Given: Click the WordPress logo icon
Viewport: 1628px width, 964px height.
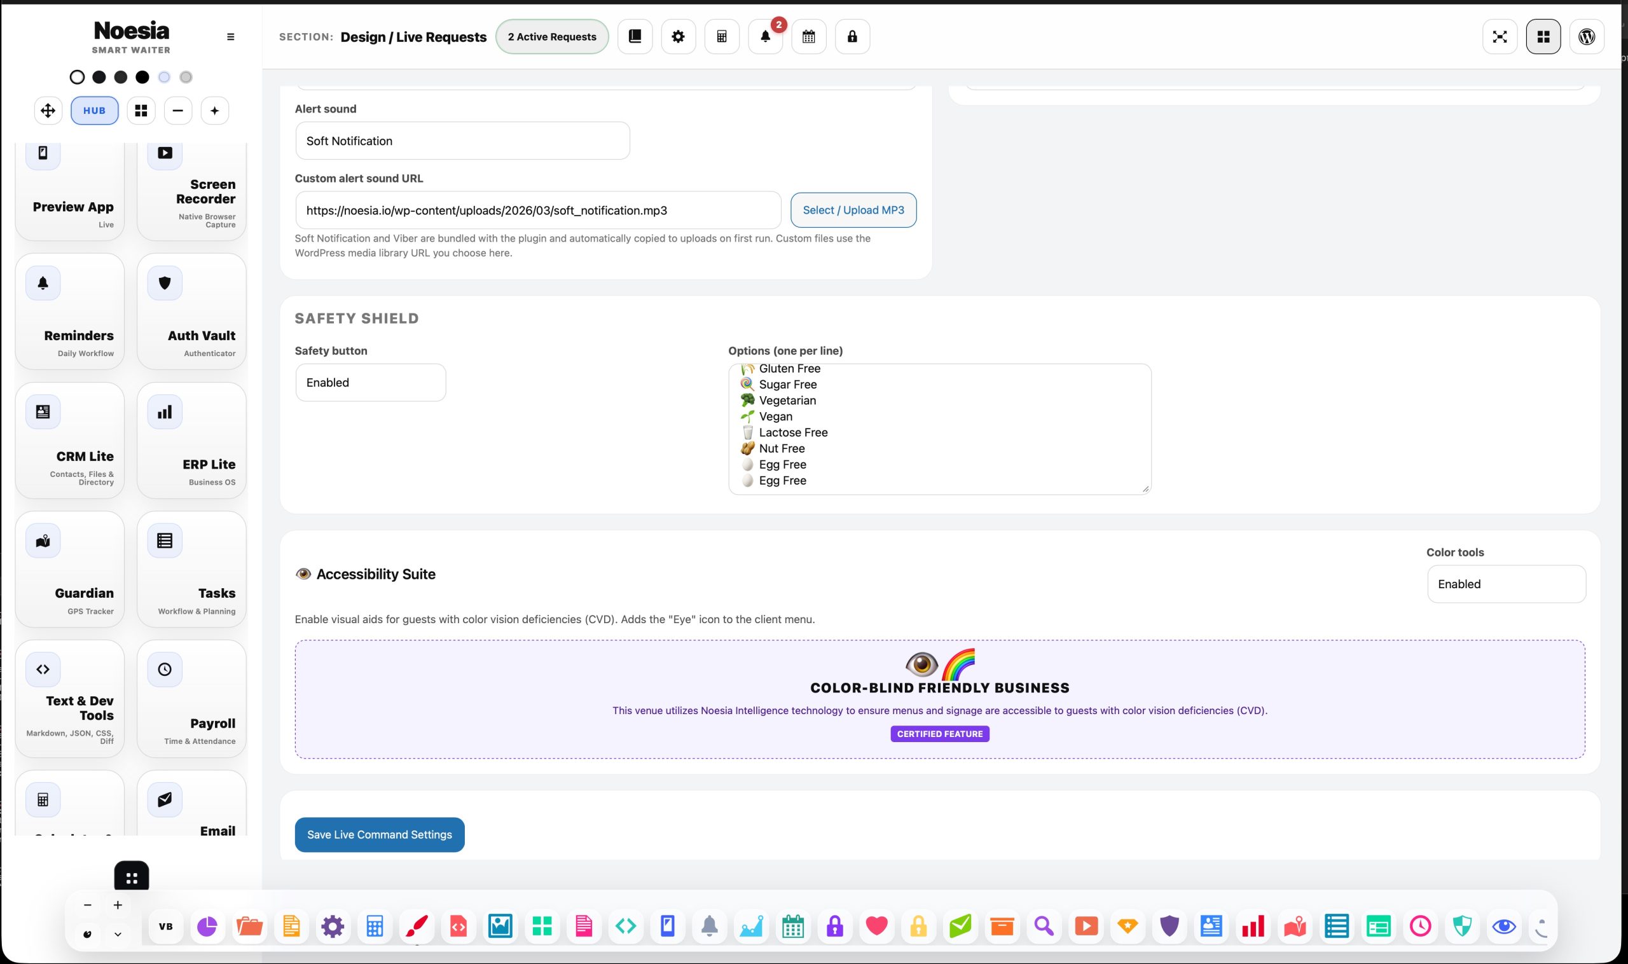Looking at the screenshot, I should point(1587,36).
